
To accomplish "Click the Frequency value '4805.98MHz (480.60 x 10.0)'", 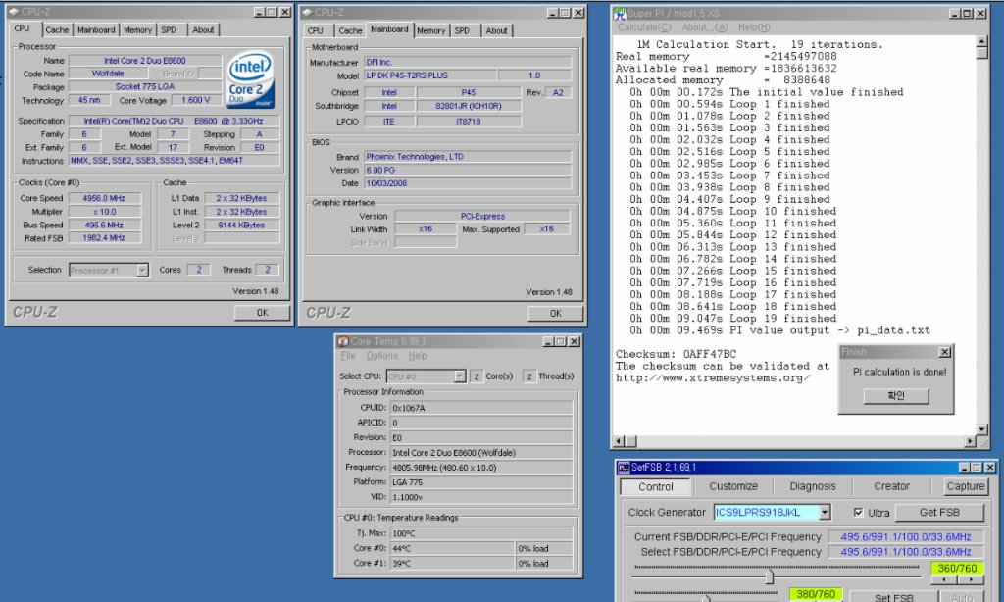I will 481,468.
